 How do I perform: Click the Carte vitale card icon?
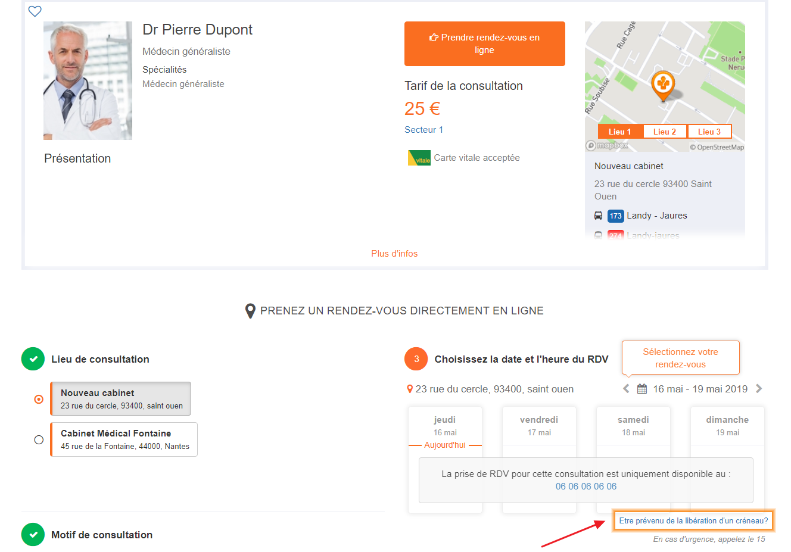coord(419,158)
